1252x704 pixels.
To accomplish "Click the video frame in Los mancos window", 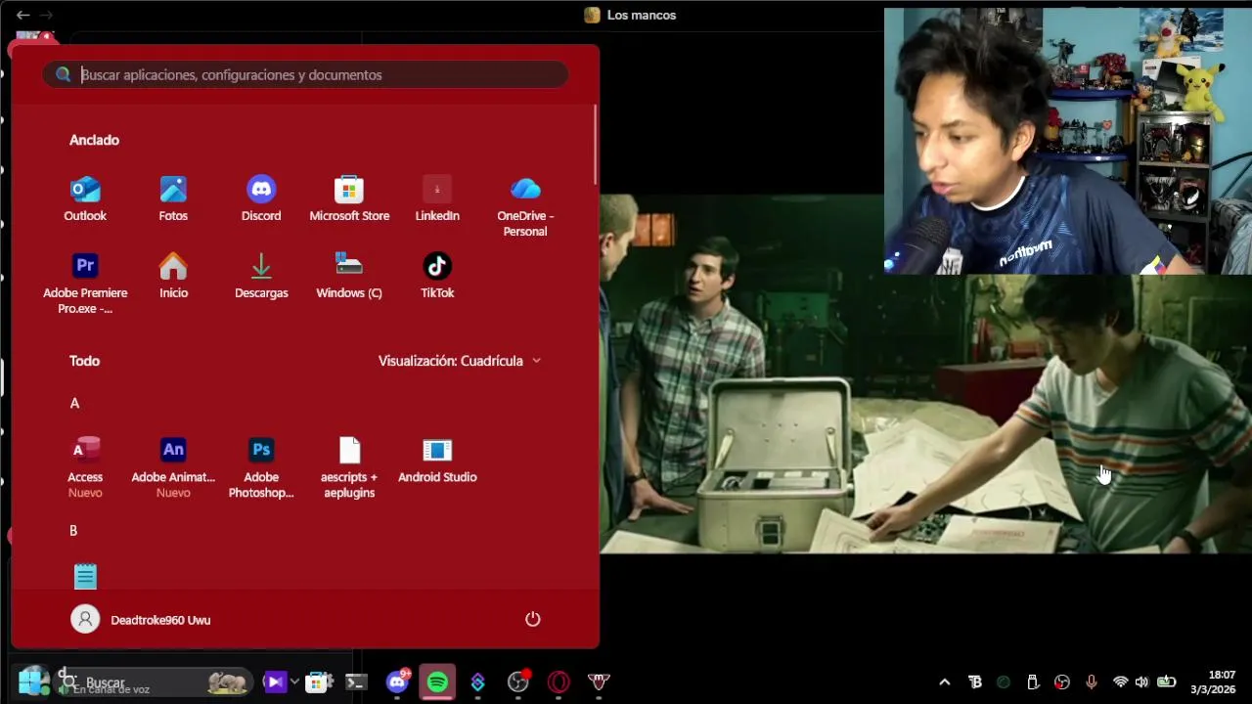I will tap(925, 374).
